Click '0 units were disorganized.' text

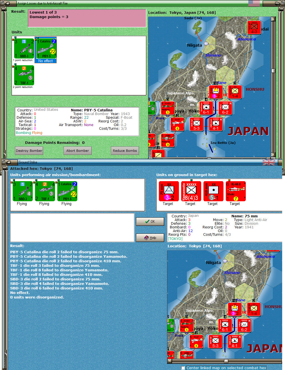[x=37, y=297]
